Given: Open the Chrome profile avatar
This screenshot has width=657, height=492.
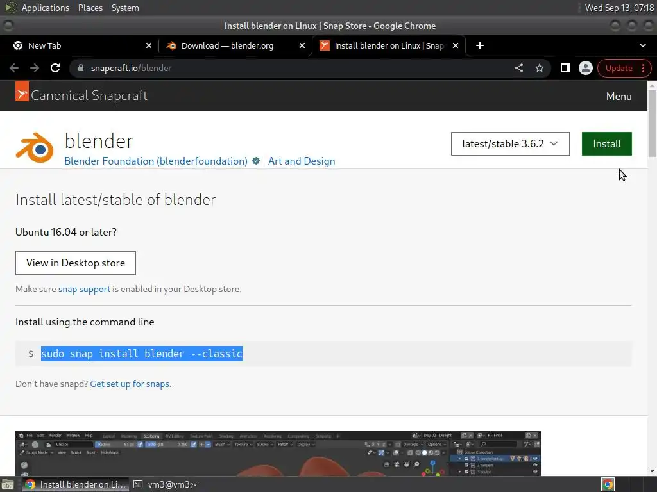Looking at the screenshot, I should [585, 68].
